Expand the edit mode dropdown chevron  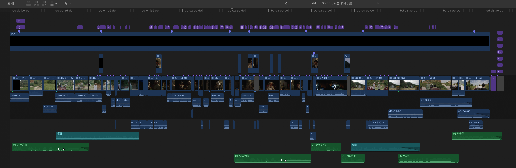coord(56,4)
